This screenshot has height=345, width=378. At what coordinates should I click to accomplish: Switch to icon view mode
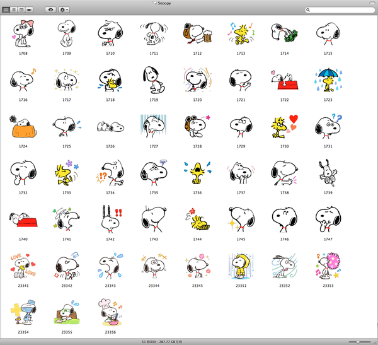pos(6,9)
